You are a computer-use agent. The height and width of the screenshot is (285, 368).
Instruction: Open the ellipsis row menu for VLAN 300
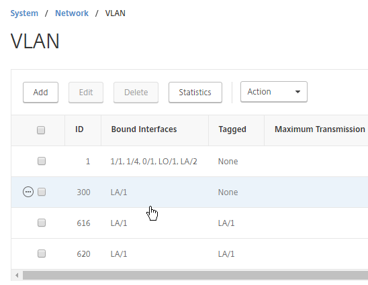[x=28, y=192]
